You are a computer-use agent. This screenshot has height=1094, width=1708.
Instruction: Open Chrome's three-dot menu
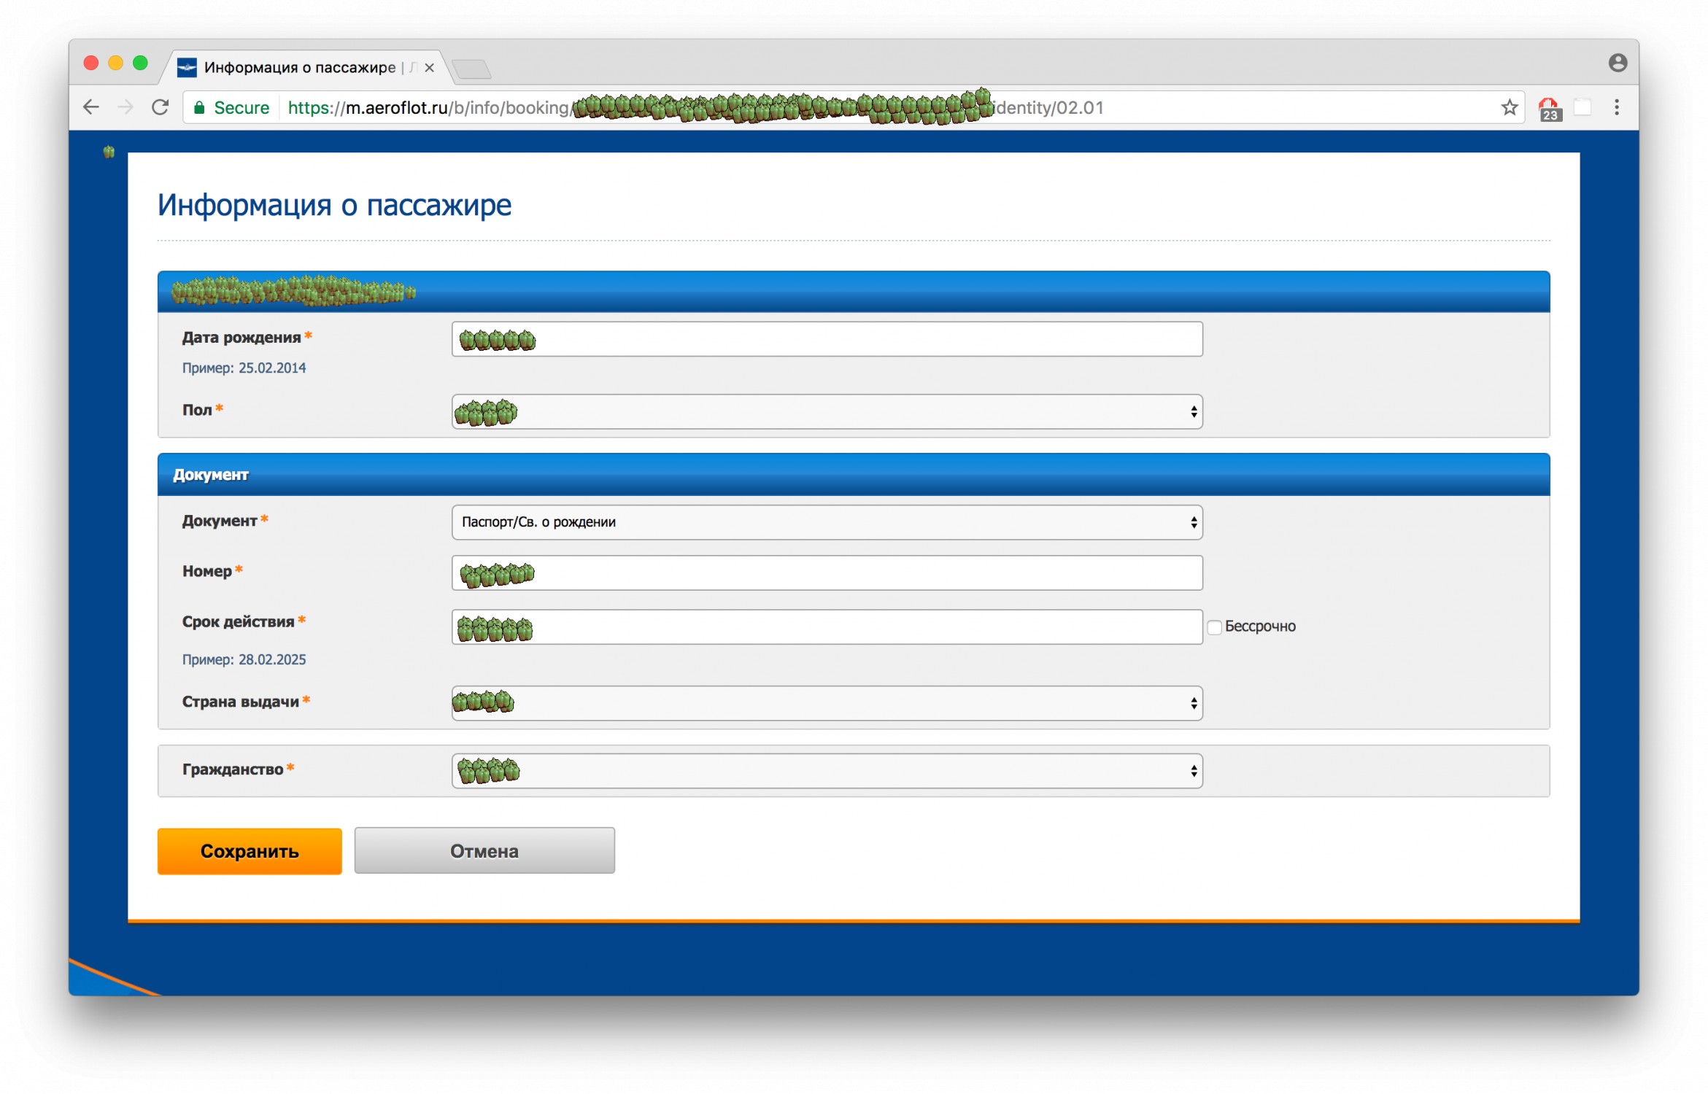click(1616, 107)
